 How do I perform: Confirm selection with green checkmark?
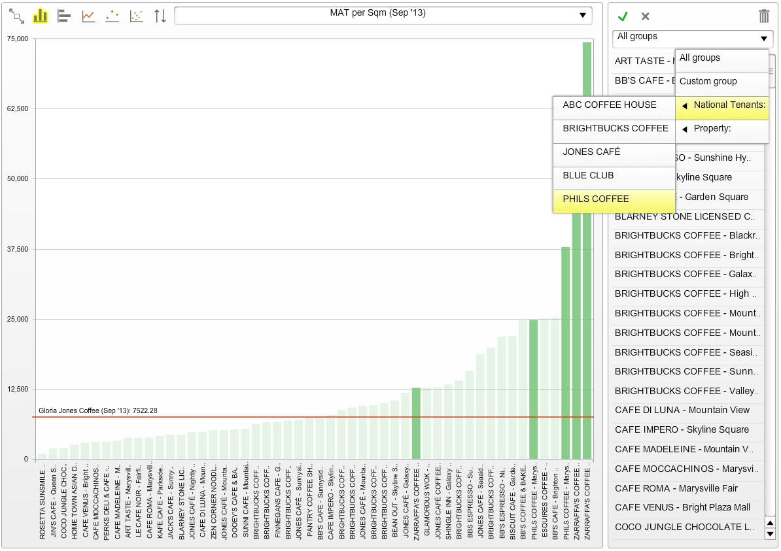(x=623, y=16)
